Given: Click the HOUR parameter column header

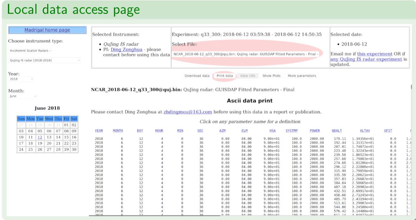Looking at the screenshot, I should [159, 131].
